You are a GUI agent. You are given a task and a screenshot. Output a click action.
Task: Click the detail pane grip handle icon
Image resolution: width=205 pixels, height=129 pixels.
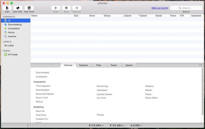pos(200,65)
